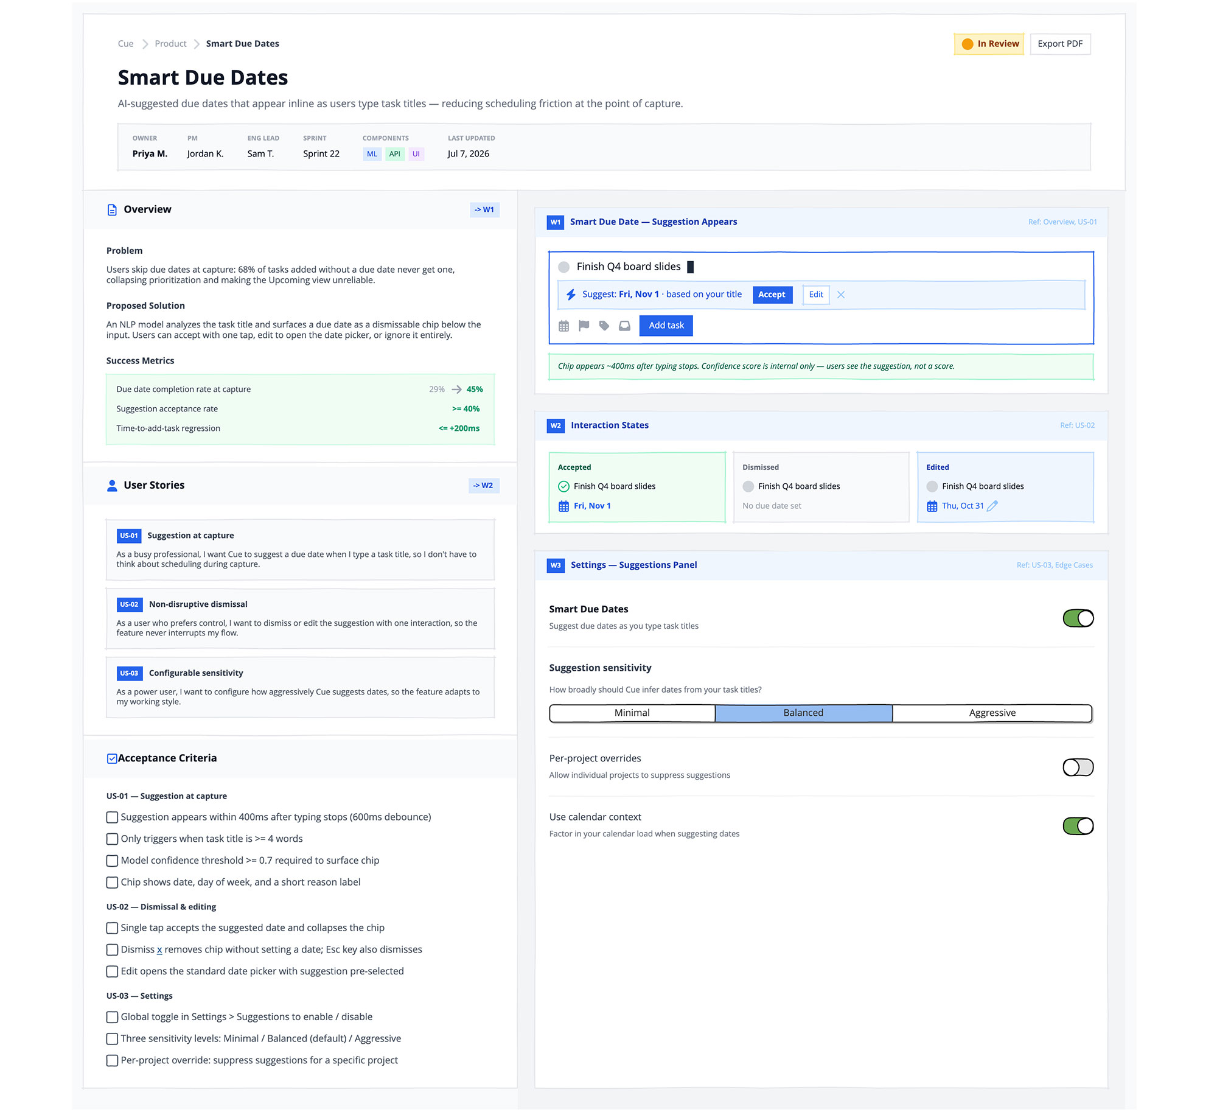Click the lightning bolt suggestion icon
Image resolution: width=1217 pixels, height=1112 pixels.
pos(571,295)
